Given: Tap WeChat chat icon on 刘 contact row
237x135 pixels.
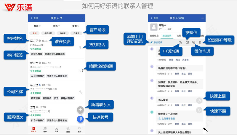Looking at the screenshot, I should [81, 70].
